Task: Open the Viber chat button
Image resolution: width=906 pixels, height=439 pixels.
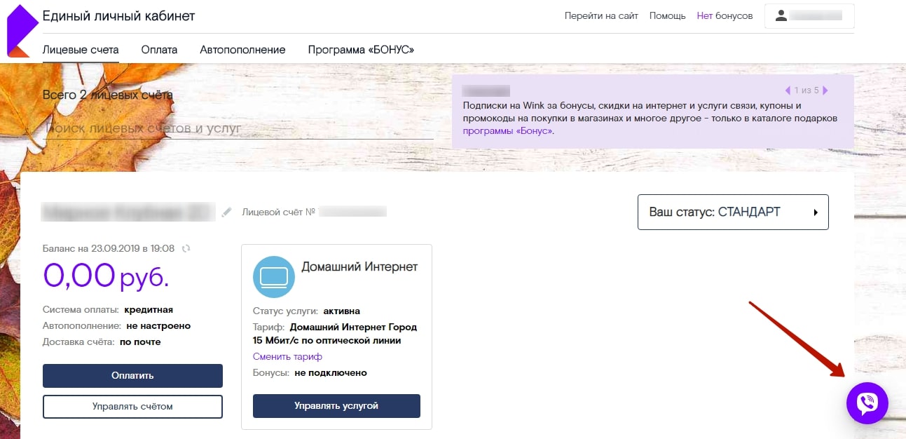Action: [867, 403]
